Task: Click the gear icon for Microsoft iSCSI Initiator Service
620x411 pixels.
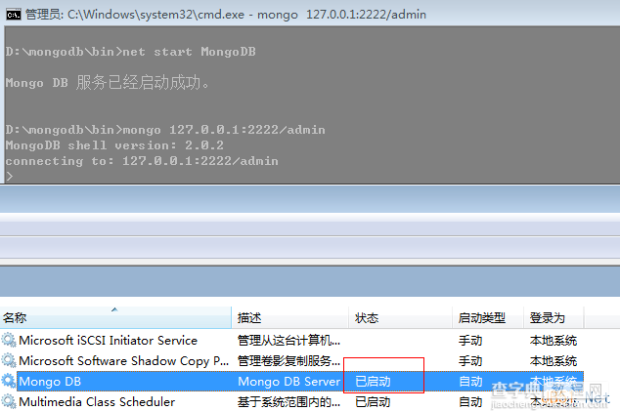Action: tap(8, 340)
